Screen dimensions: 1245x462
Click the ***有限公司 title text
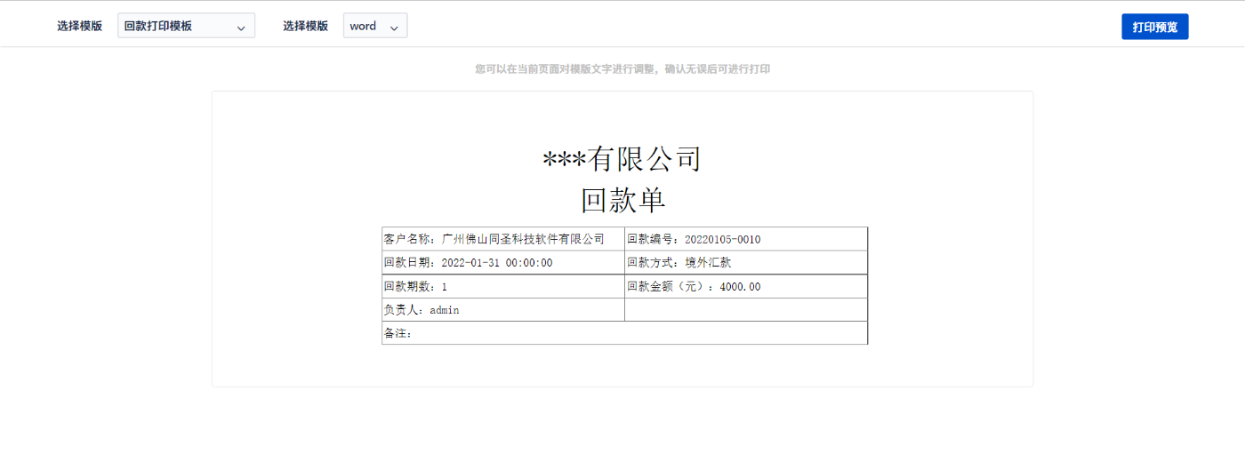click(622, 159)
